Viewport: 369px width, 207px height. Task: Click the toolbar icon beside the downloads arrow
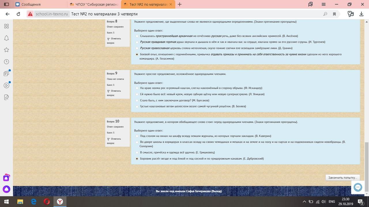click(x=351, y=14)
